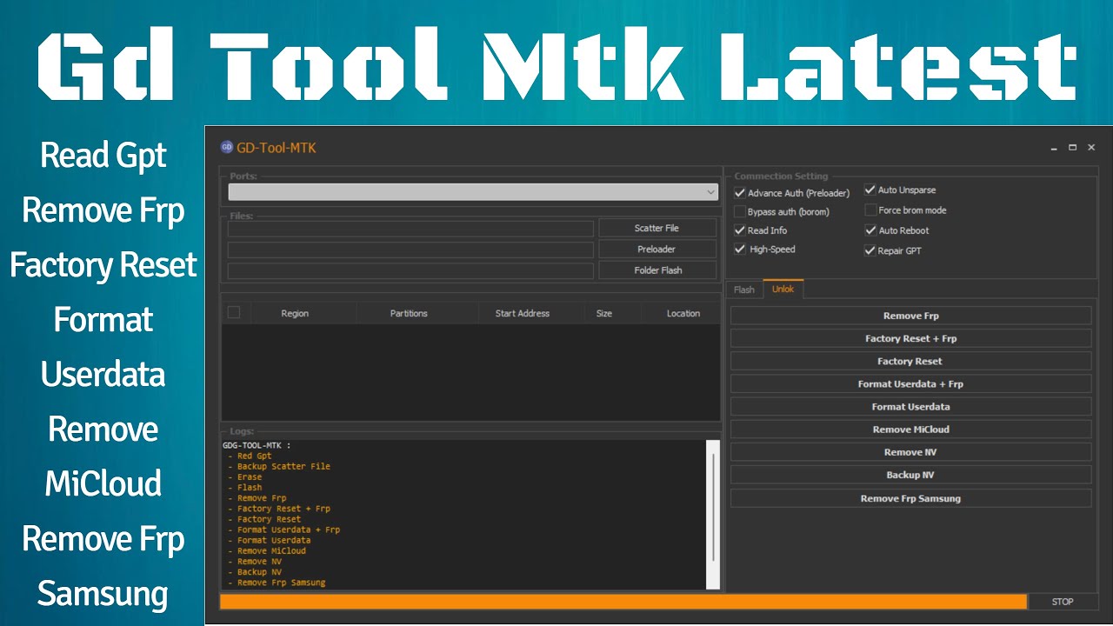Image resolution: width=1113 pixels, height=626 pixels.
Task: Click the 'Remove MiCloud' log line
Action: tap(267, 550)
